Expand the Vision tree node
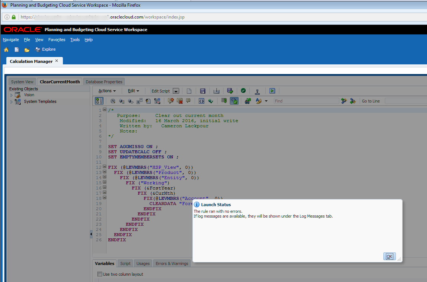This screenshot has height=282, width=427. pyautogui.click(x=11, y=95)
